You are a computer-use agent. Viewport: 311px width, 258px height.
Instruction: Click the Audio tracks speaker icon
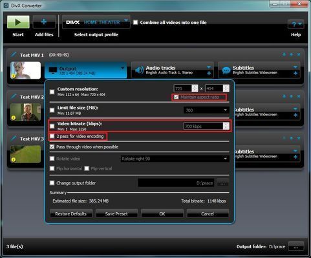tap(139, 70)
